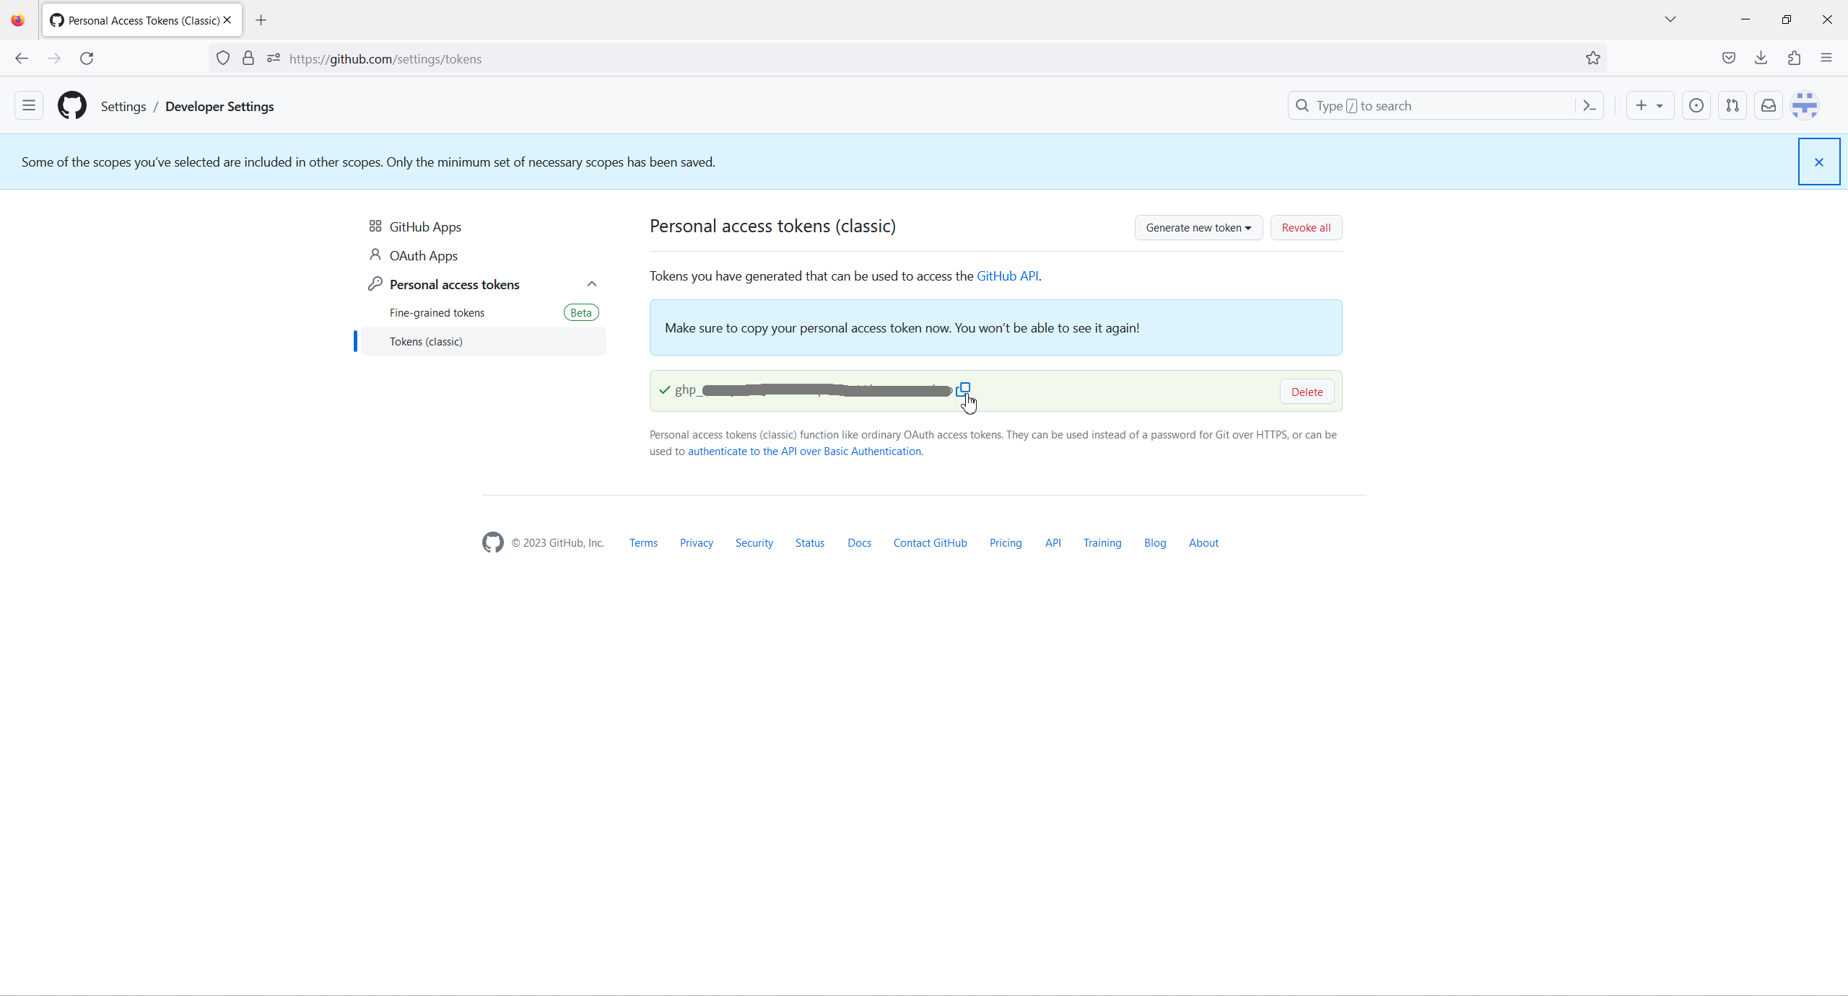Open the user avatar menu
The height and width of the screenshot is (996, 1848).
coord(1804,106)
